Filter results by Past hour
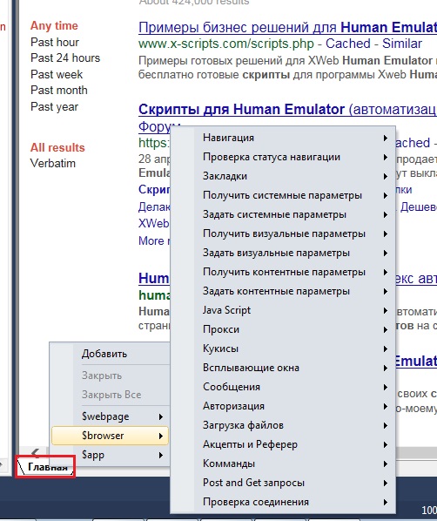 tap(55, 42)
